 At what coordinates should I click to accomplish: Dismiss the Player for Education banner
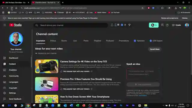(185, 18)
